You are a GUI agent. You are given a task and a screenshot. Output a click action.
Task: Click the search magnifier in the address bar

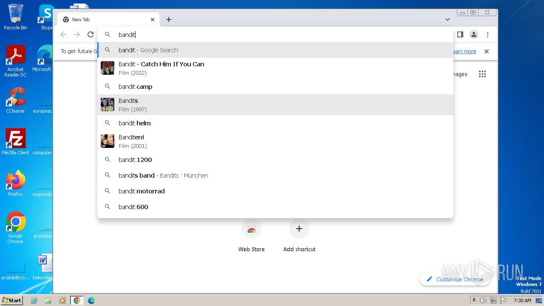click(x=108, y=34)
